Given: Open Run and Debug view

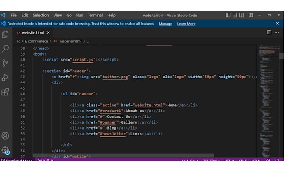Looking at the screenshot, I should pos(5,77).
